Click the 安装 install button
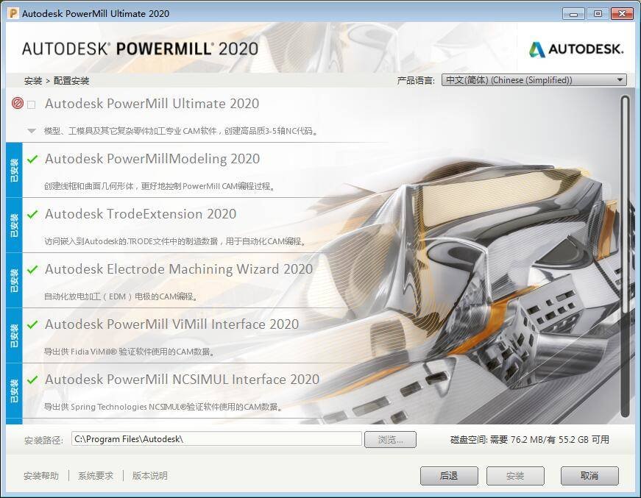 coord(515,476)
